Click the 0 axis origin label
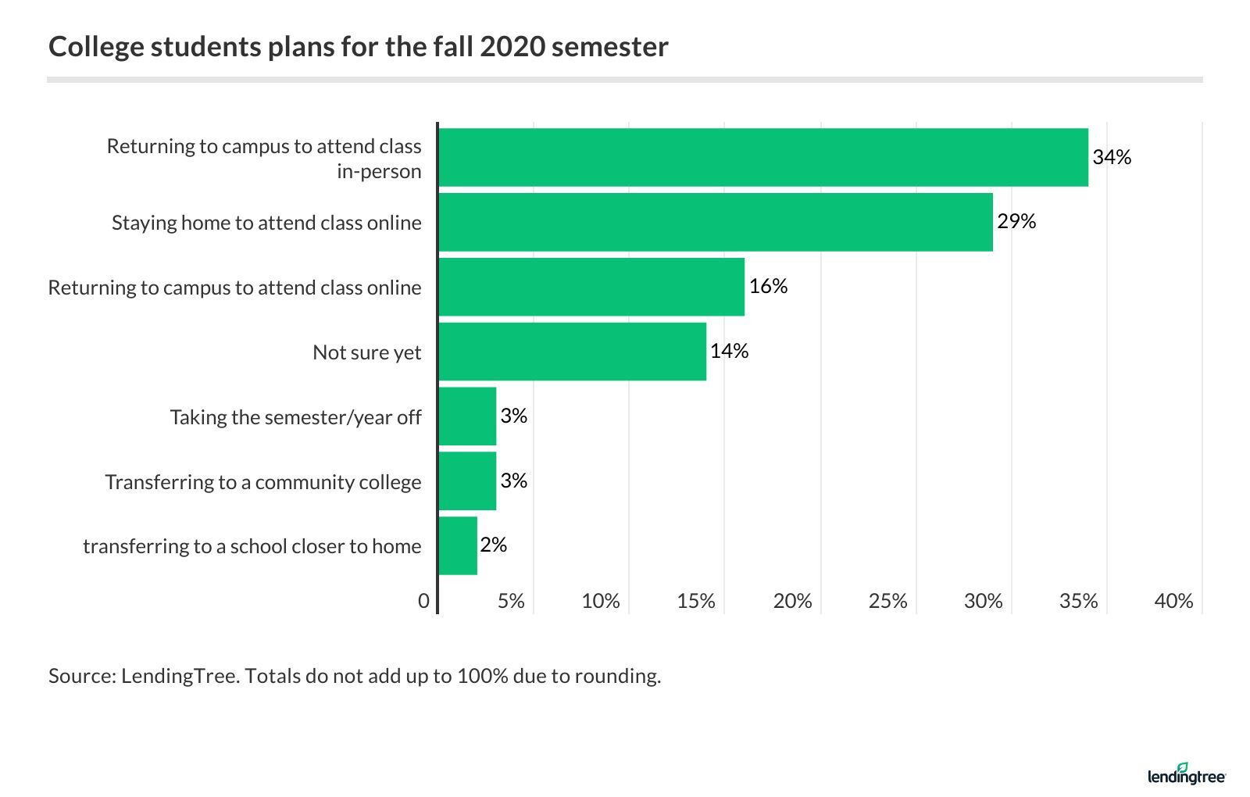Screen dimensions: 1250x797 coord(423,601)
